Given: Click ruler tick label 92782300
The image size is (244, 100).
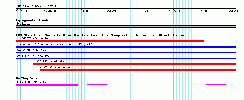Looking at the screenshot, I should (x=51, y=11).
